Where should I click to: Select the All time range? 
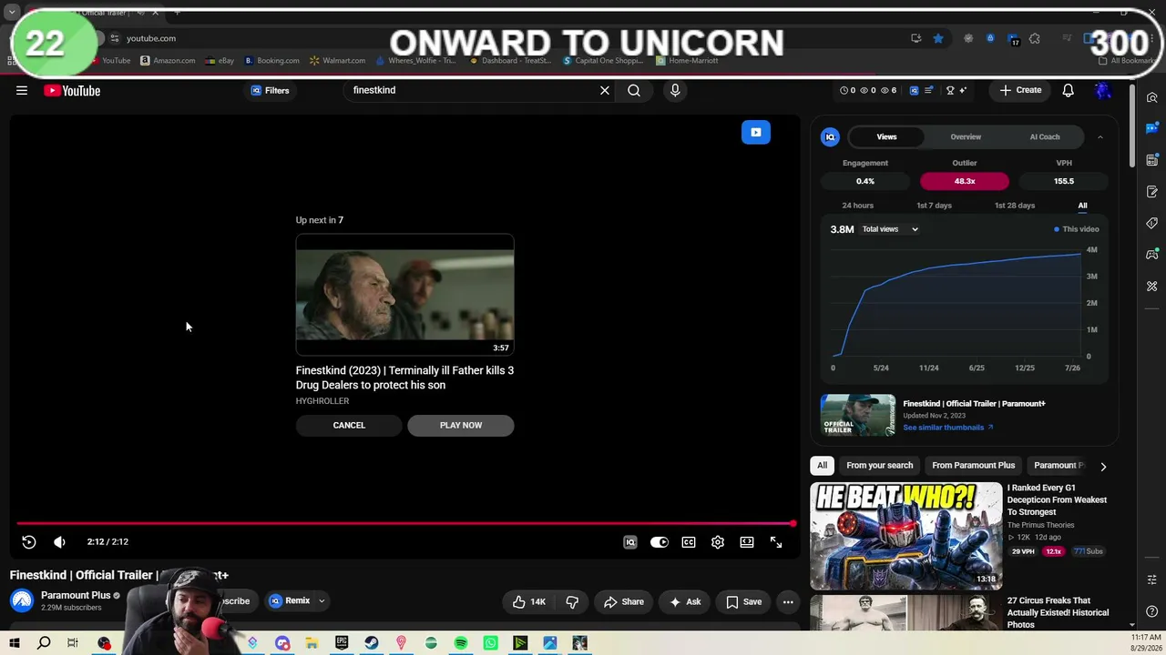1082,206
